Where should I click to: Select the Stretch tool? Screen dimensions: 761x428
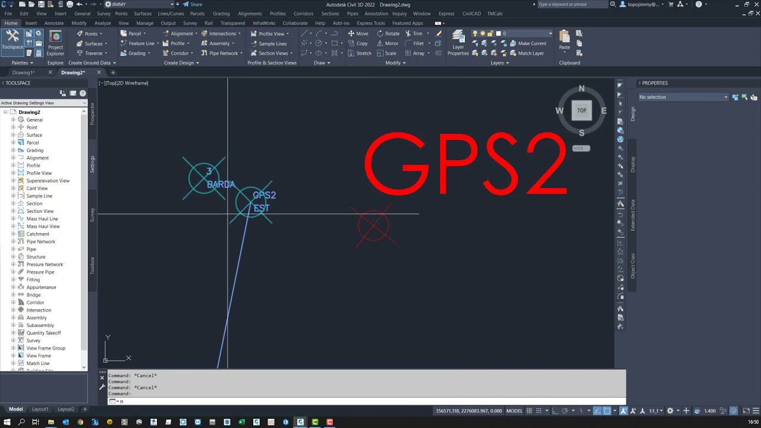click(x=360, y=53)
